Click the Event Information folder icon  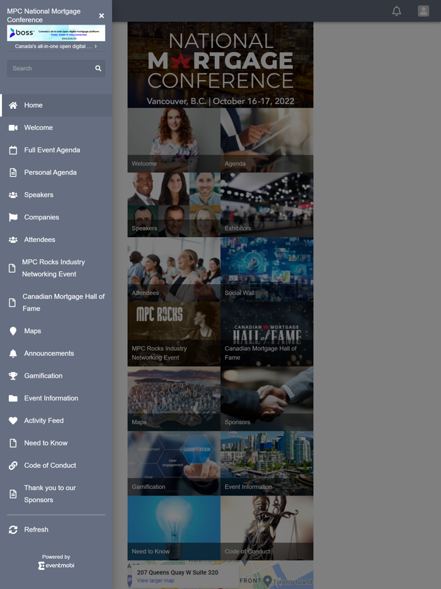[13, 398]
